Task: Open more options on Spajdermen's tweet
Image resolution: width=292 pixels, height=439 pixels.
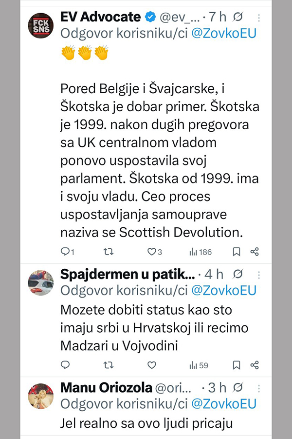Action: [258, 275]
